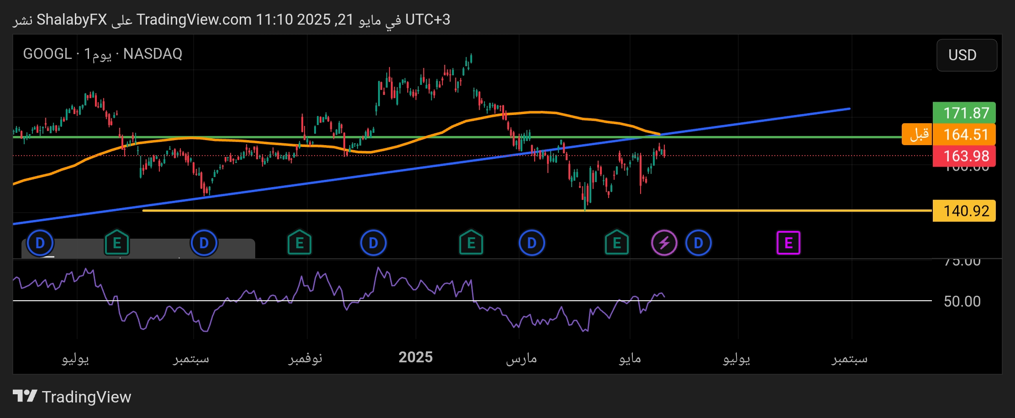Screen dimensions: 1015x418
Task: Click the GOOGL · NASDAQ symbol title
Action: pyautogui.click(x=103, y=54)
